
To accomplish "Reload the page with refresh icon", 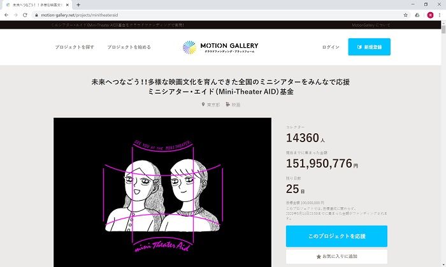I will tap(25, 15).
